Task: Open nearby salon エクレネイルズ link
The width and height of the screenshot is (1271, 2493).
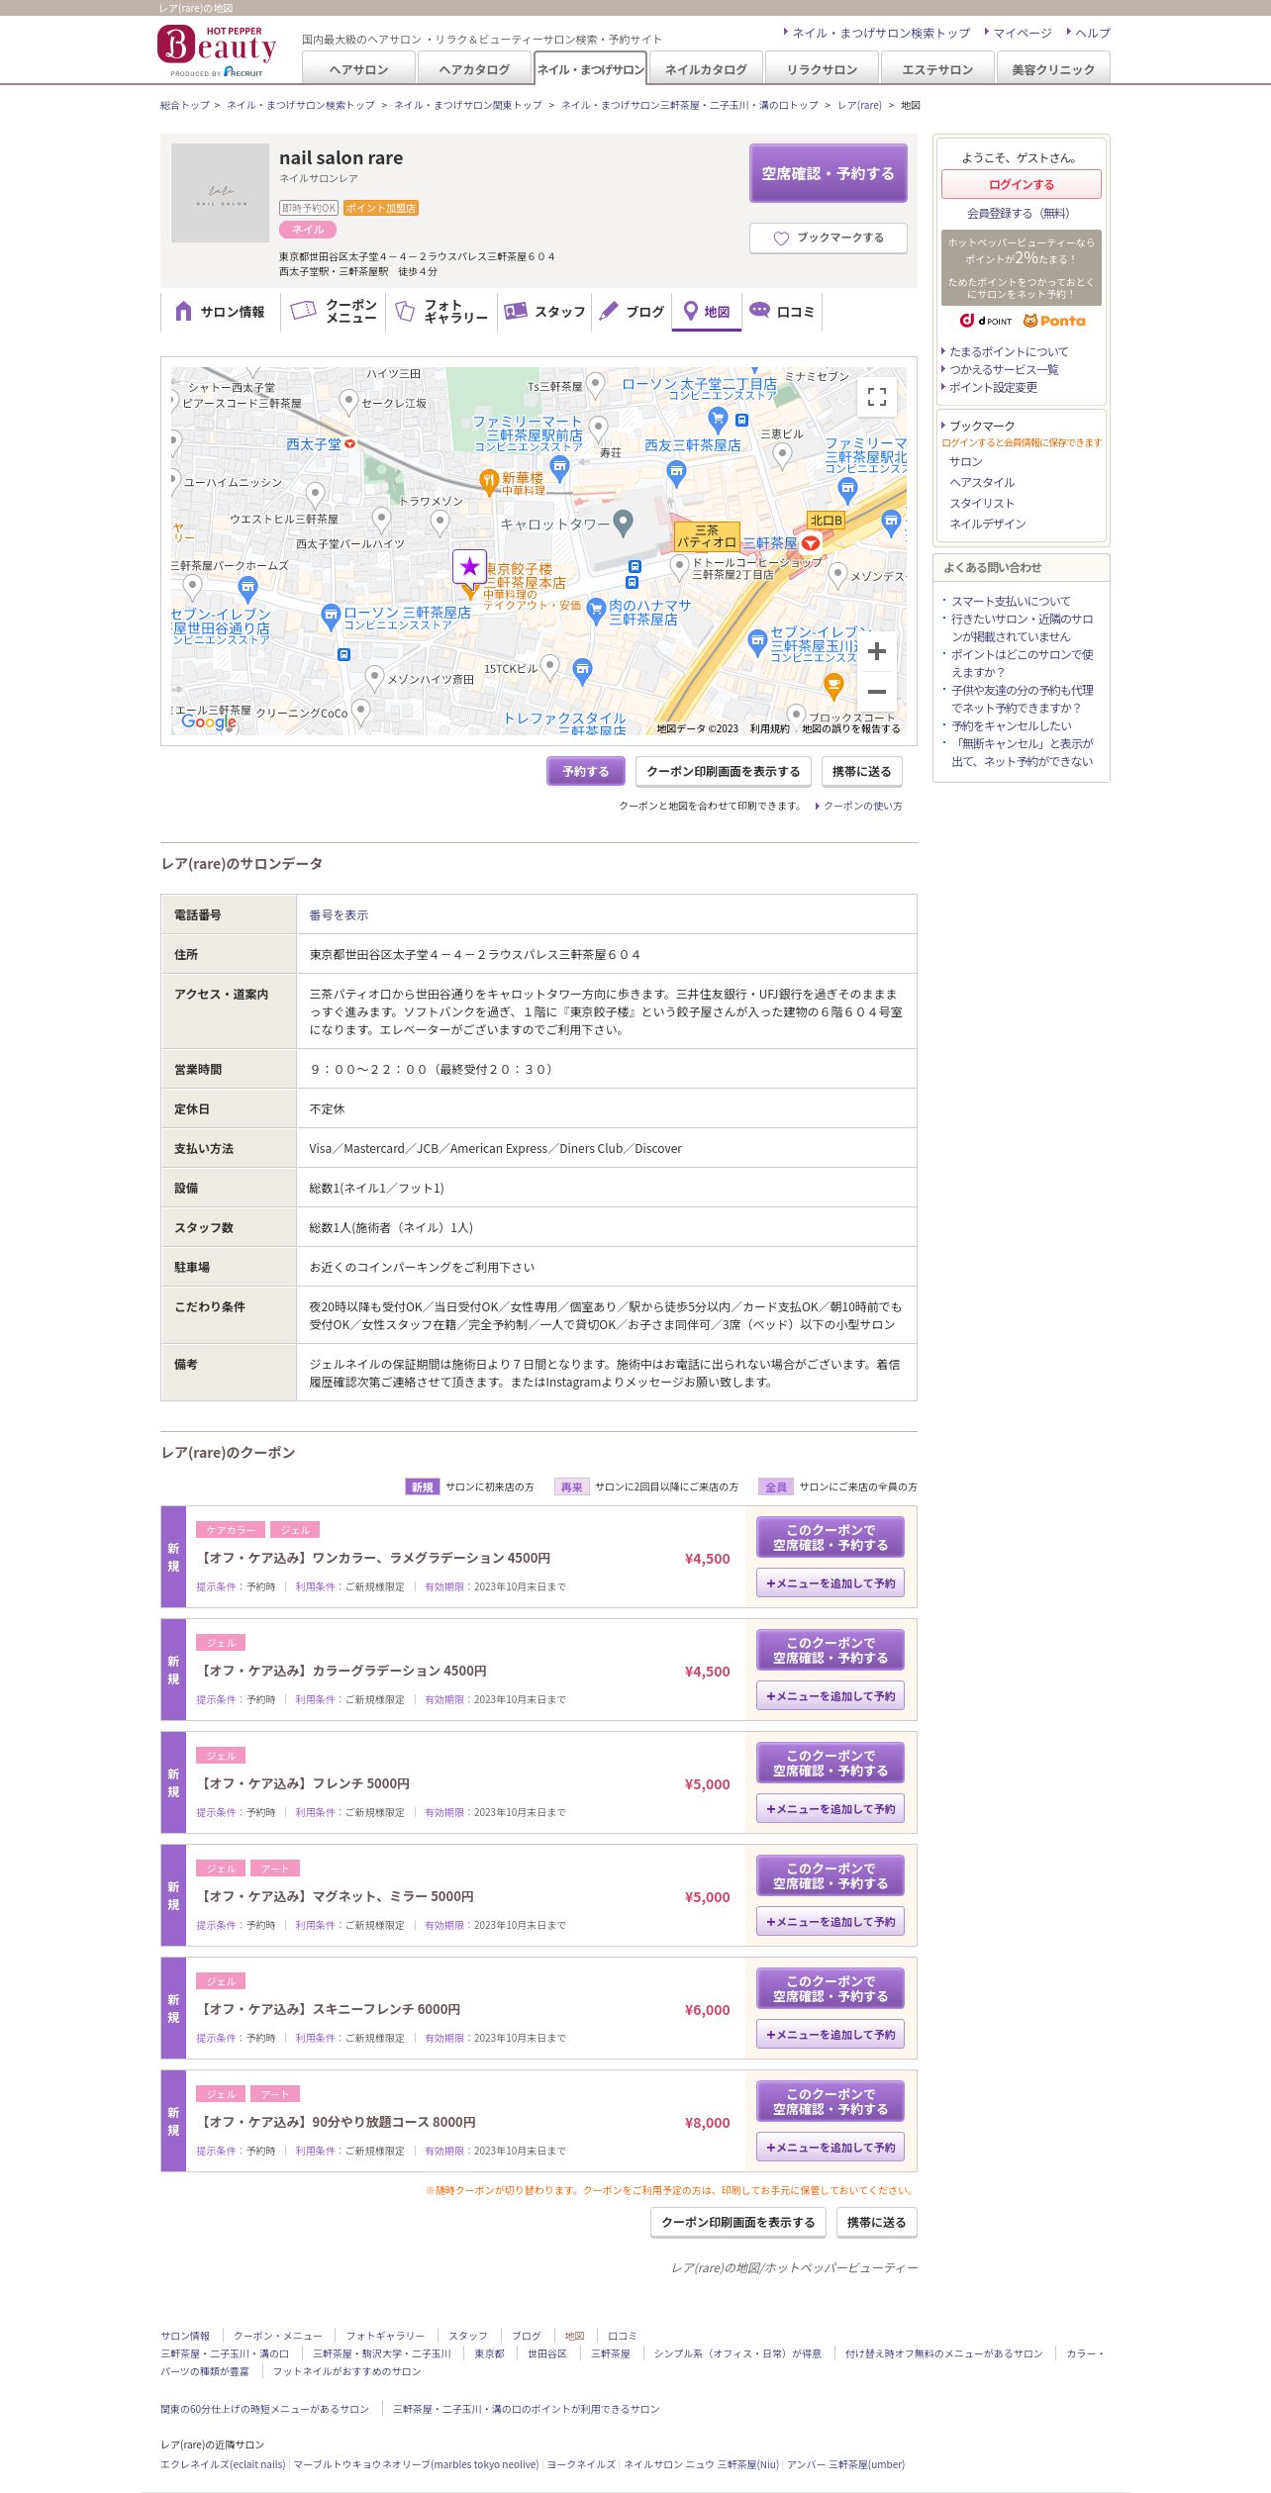Action: coord(223,2464)
